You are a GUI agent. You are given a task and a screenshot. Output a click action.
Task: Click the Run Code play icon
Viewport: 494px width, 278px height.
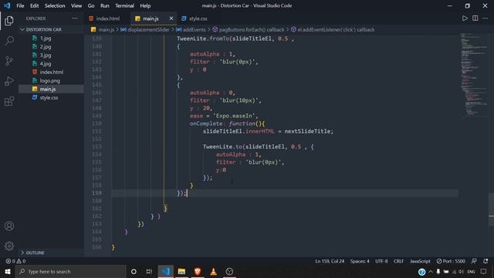(x=465, y=19)
